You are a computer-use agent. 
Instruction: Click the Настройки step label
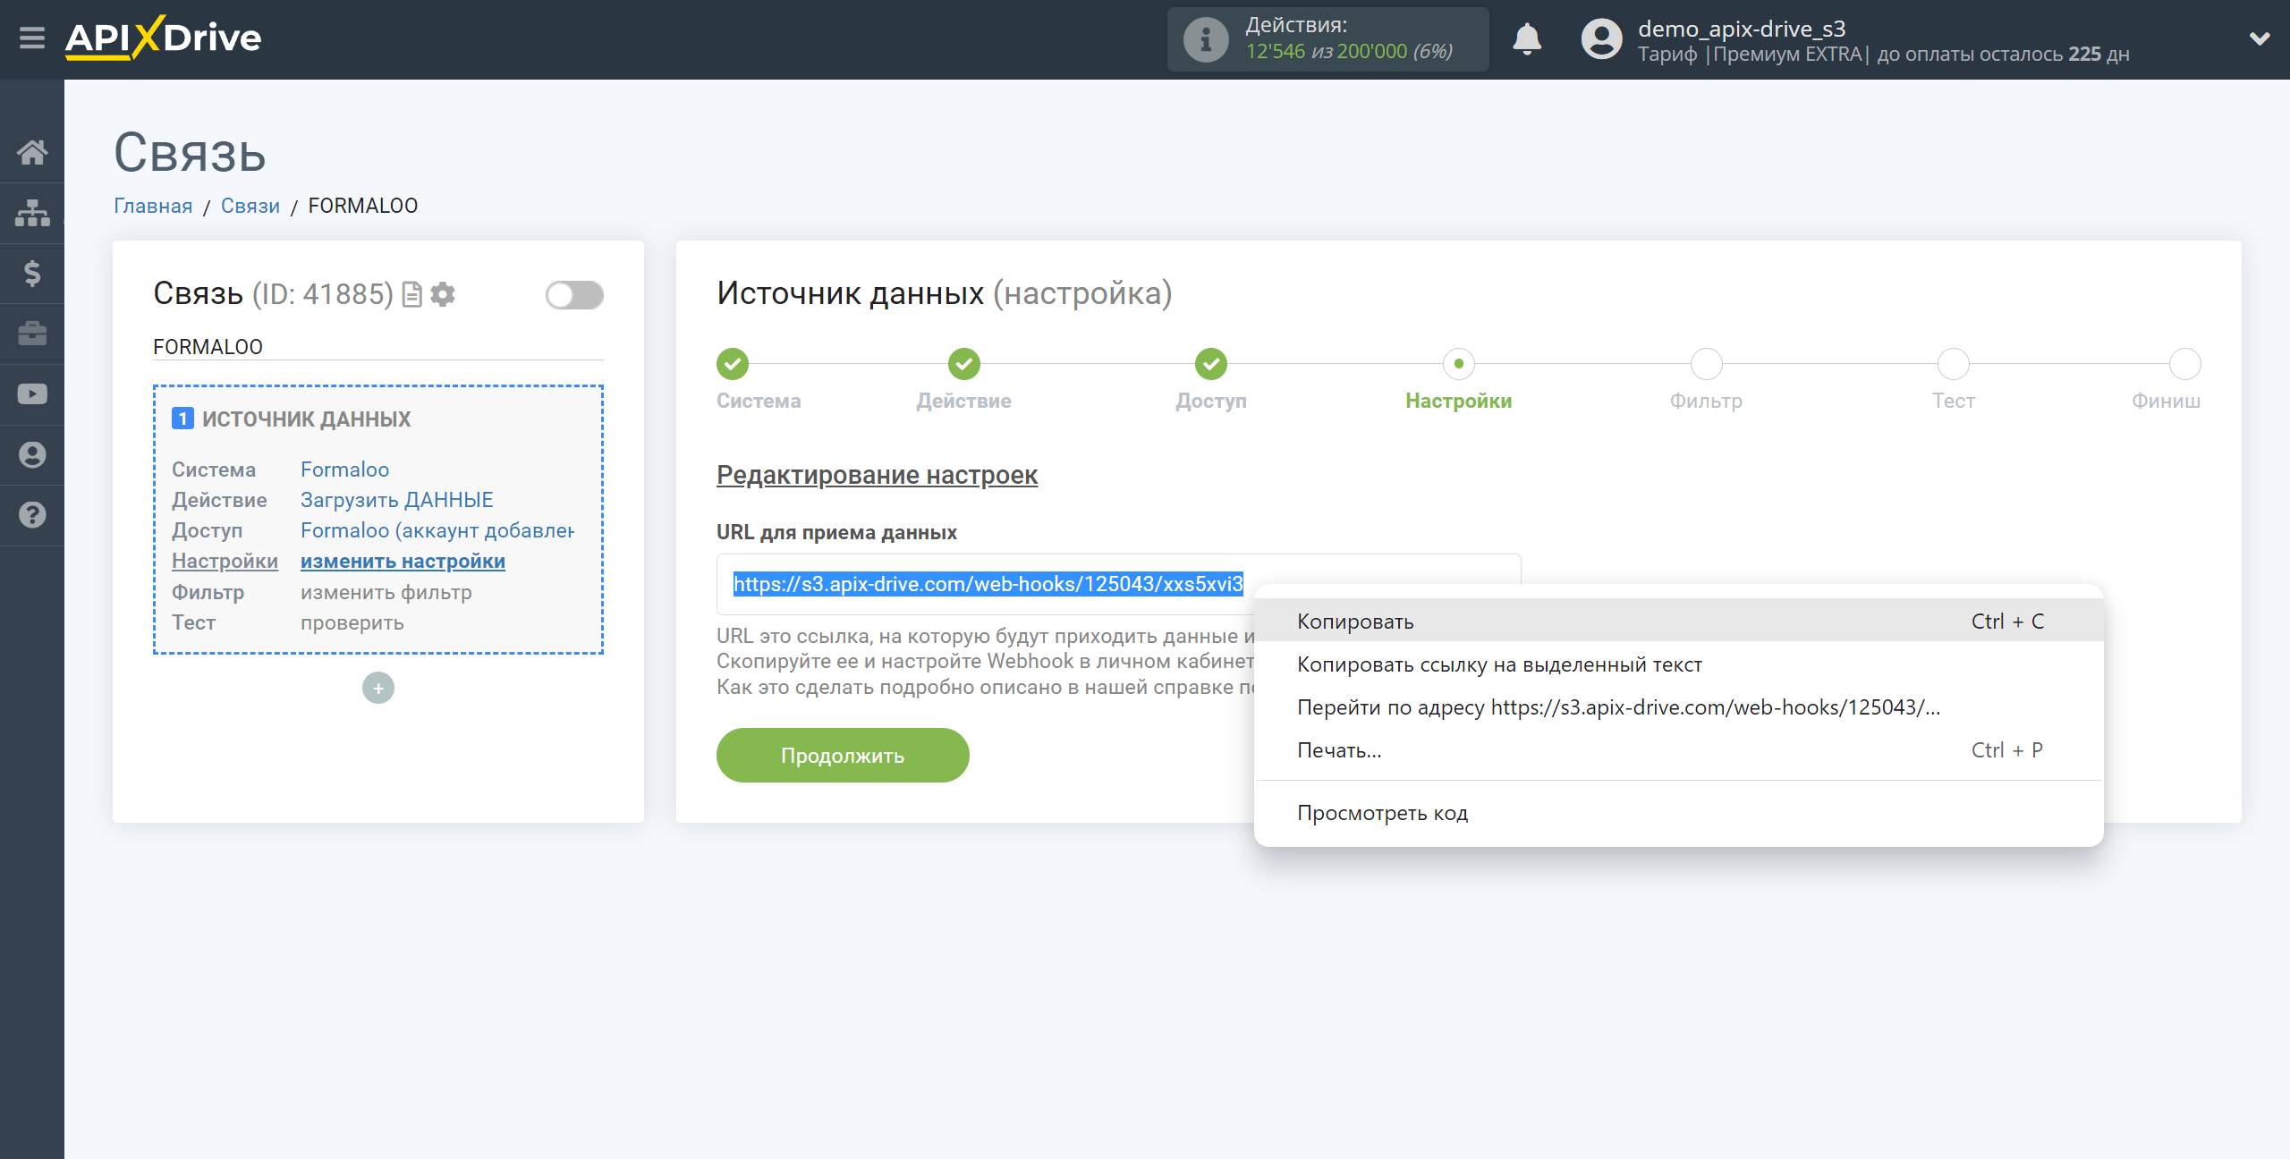tap(1459, 401)
